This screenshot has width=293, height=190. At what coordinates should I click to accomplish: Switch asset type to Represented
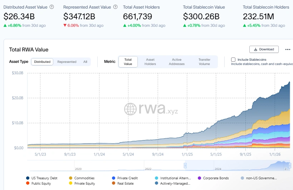(x=67, y=62)
